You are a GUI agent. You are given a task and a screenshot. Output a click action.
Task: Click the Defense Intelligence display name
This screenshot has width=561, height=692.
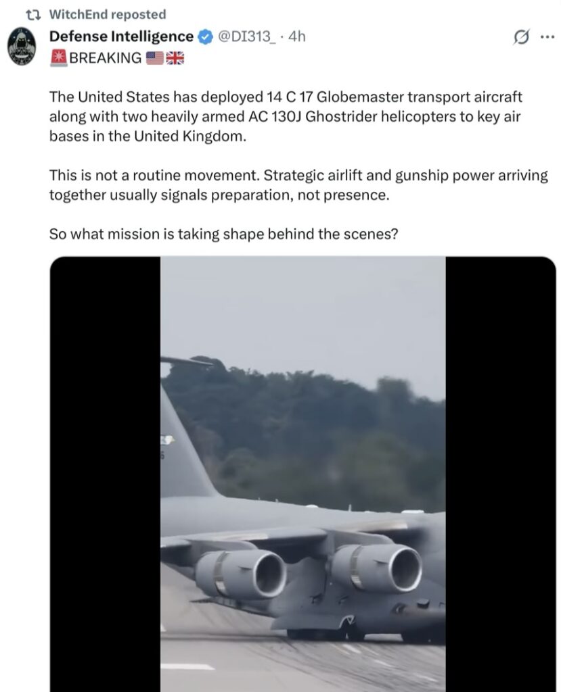coord(121,36)
